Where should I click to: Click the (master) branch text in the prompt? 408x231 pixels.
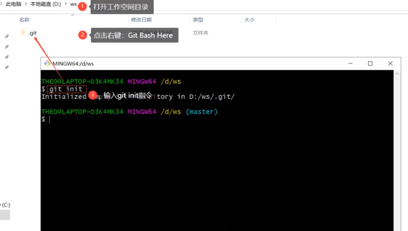[x=202, y=112]
